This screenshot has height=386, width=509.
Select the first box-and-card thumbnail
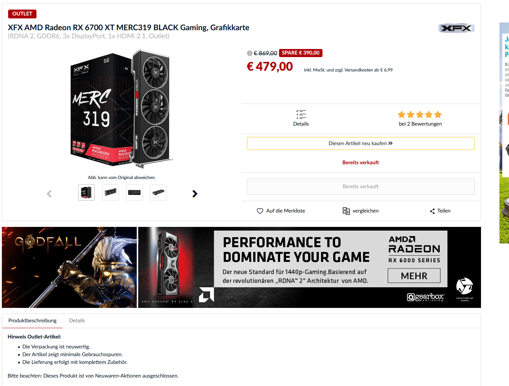[87, 193]
